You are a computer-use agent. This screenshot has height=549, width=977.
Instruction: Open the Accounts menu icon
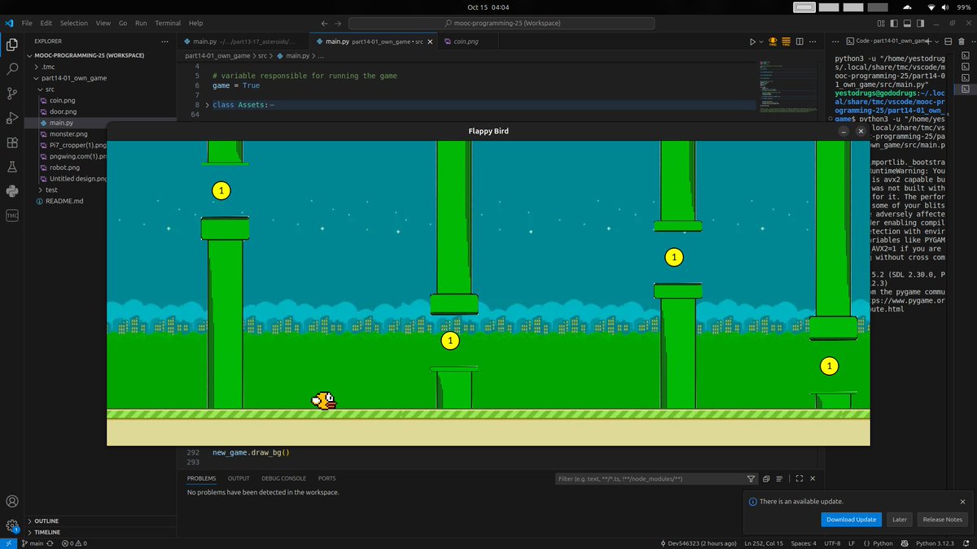click(x=12, y=502)
